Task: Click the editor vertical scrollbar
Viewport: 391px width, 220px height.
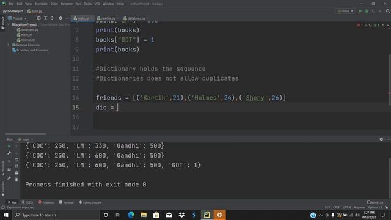Action: 390,80
